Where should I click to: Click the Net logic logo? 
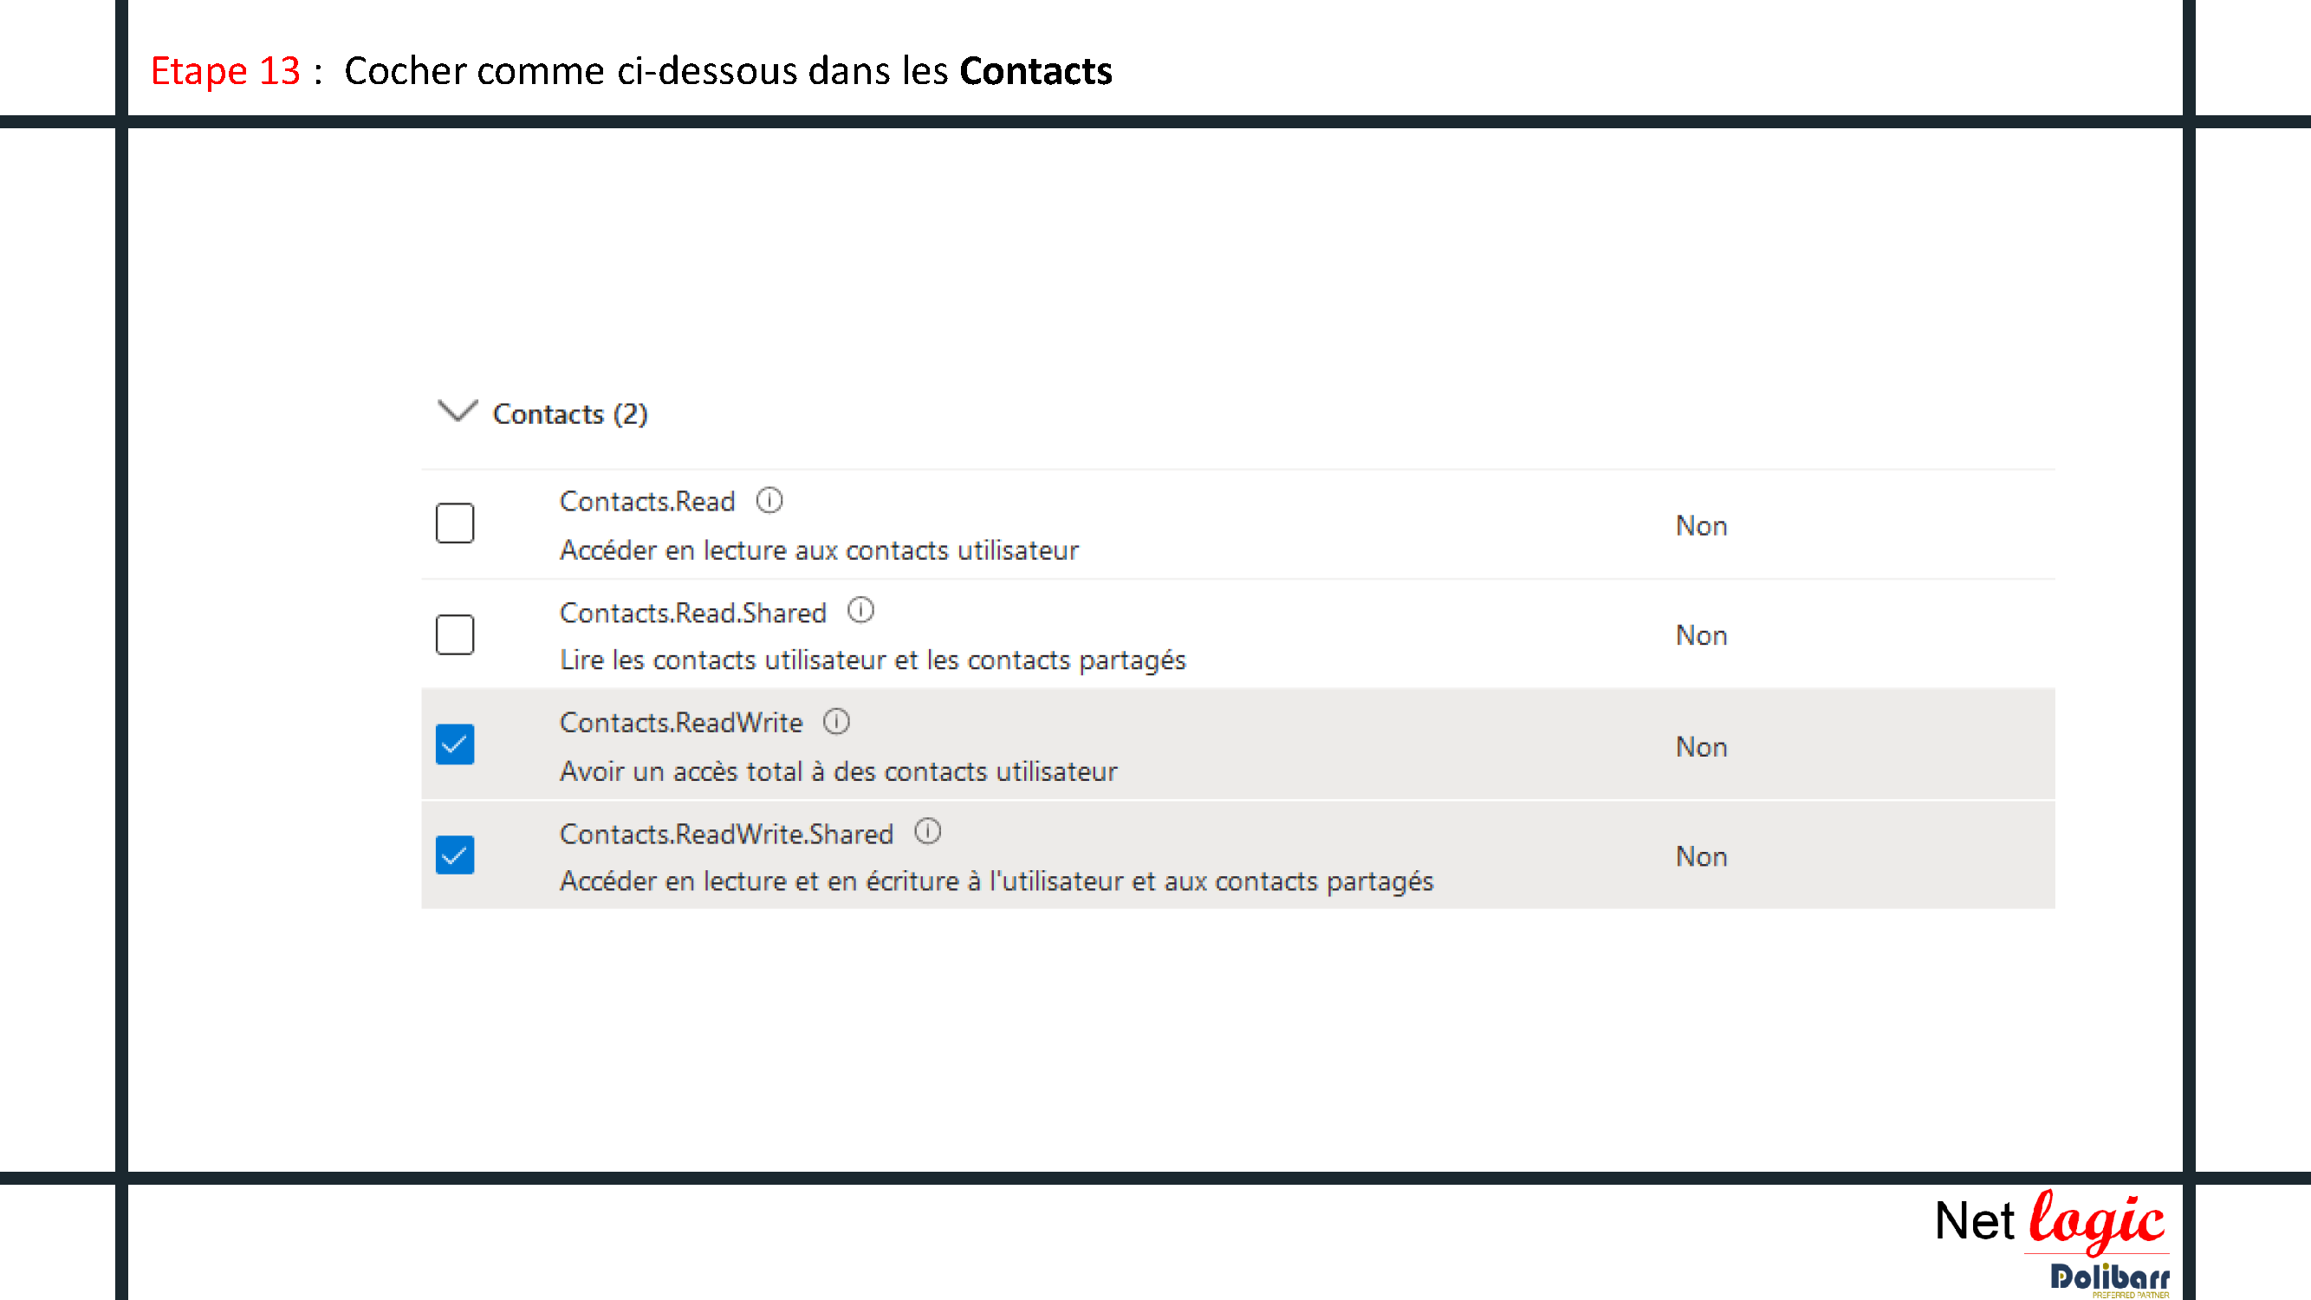click(2049, 1222)
